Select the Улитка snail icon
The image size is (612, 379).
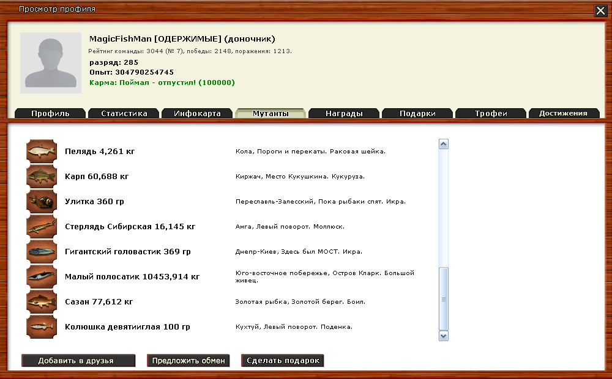click(42, 201)
